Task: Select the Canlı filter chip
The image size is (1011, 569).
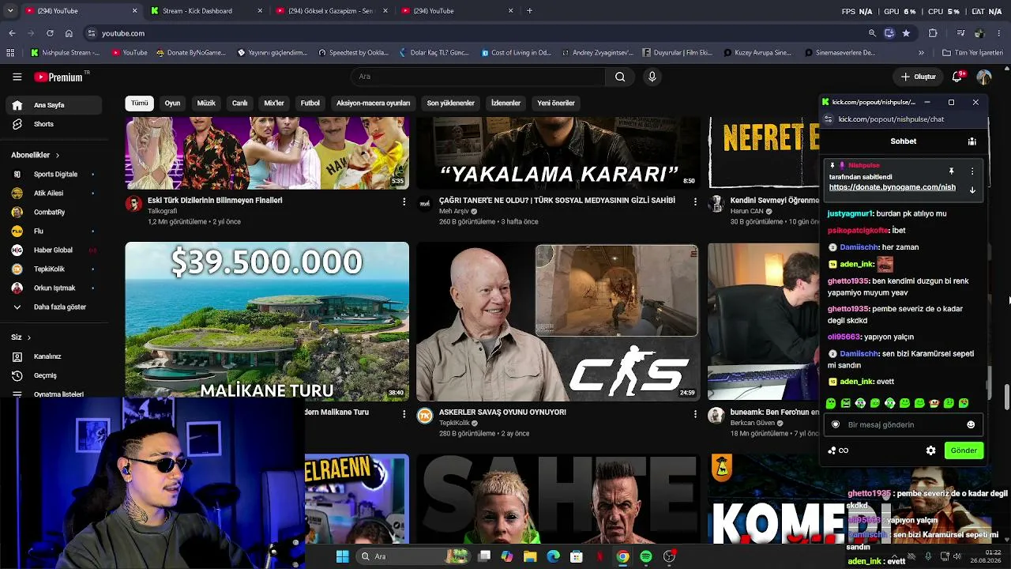Action: coord(240,103)
